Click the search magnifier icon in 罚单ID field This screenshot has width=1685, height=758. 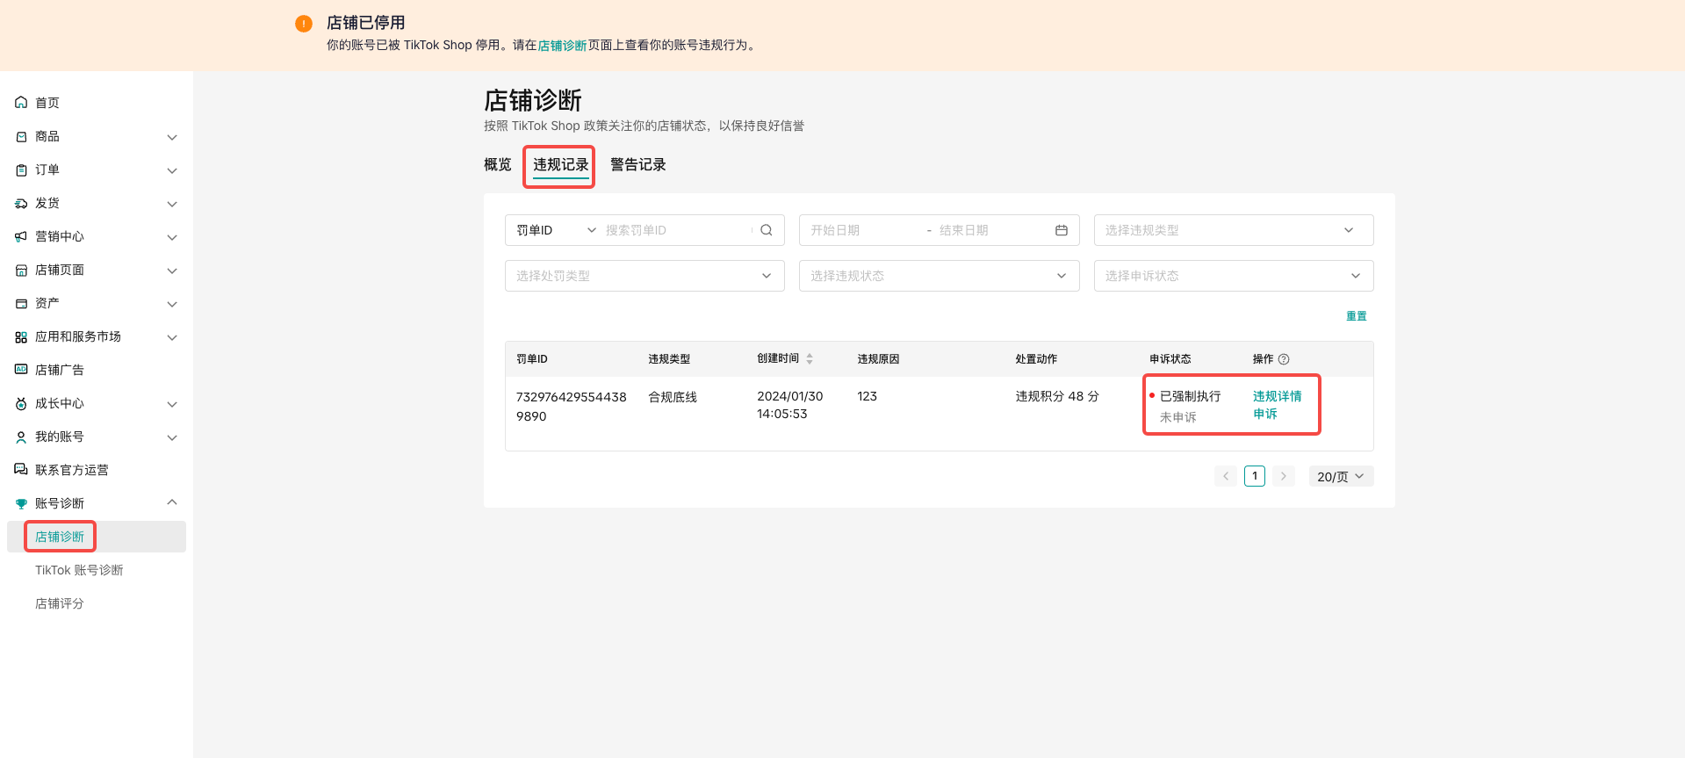point(766,230)
